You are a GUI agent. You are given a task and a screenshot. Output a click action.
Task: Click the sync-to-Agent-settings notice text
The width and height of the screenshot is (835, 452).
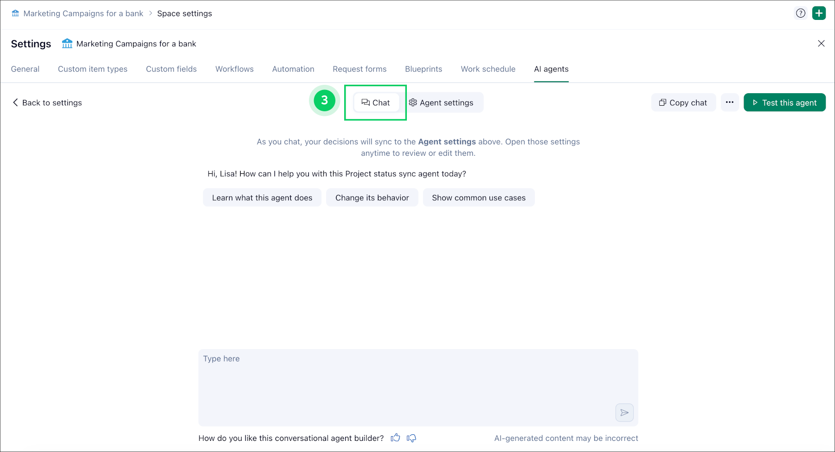[418, 147]
